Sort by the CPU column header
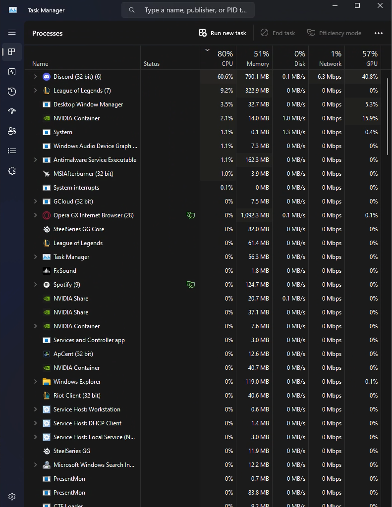Viewport: 392px width, 507px height. click(218, 57)
